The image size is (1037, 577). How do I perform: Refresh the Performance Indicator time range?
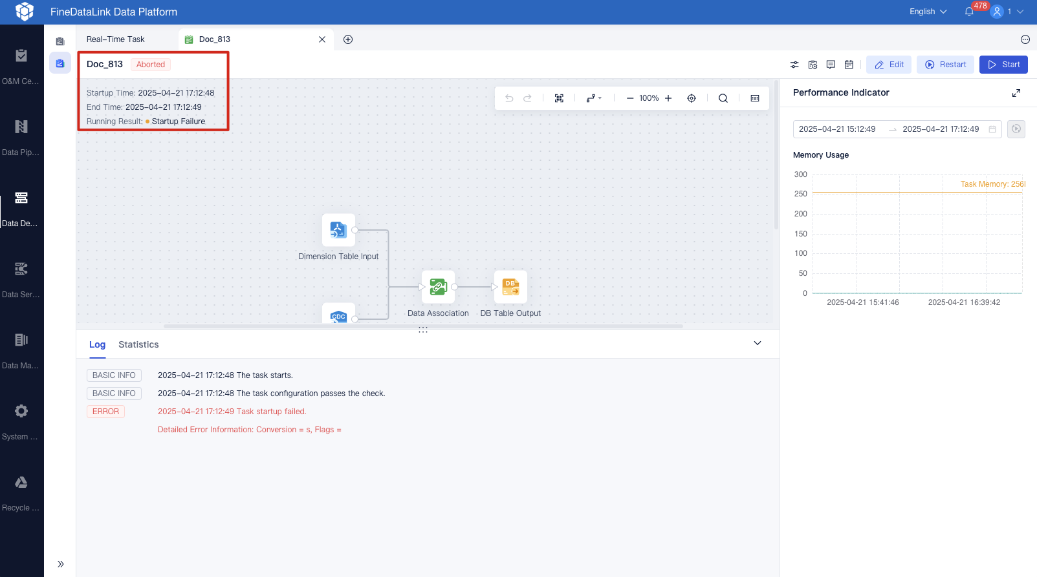(1016, 129)
